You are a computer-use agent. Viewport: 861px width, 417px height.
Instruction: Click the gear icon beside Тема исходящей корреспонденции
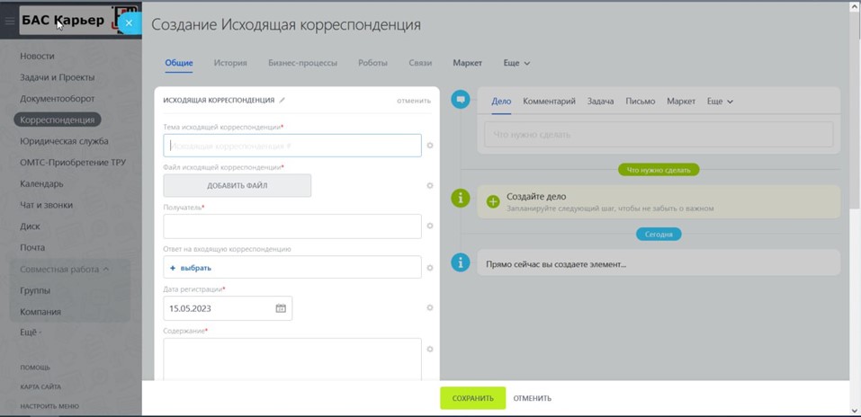tap(430, 146)
